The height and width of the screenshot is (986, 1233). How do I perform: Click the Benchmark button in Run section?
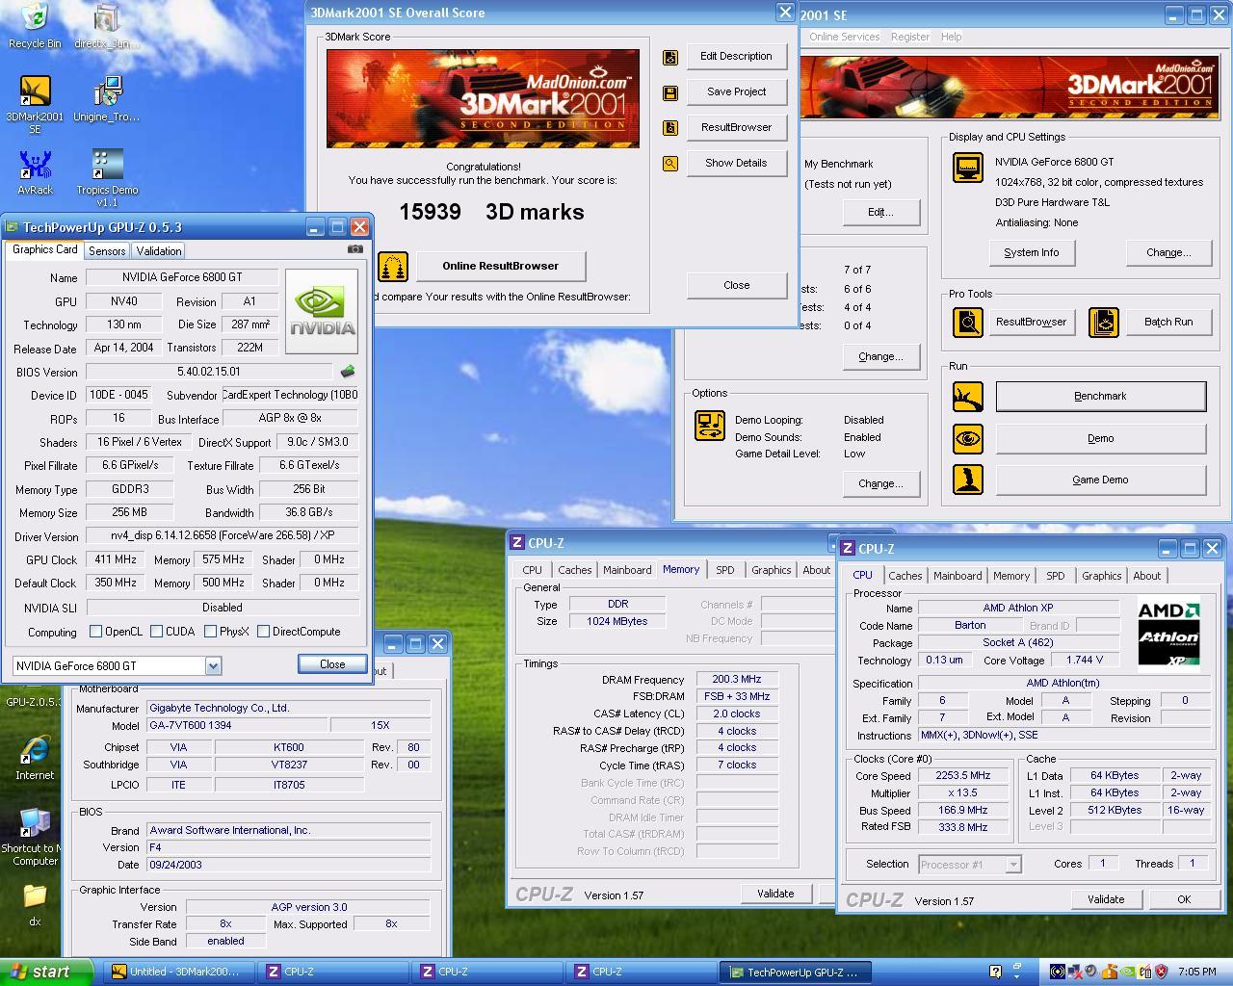(1100, 397)
